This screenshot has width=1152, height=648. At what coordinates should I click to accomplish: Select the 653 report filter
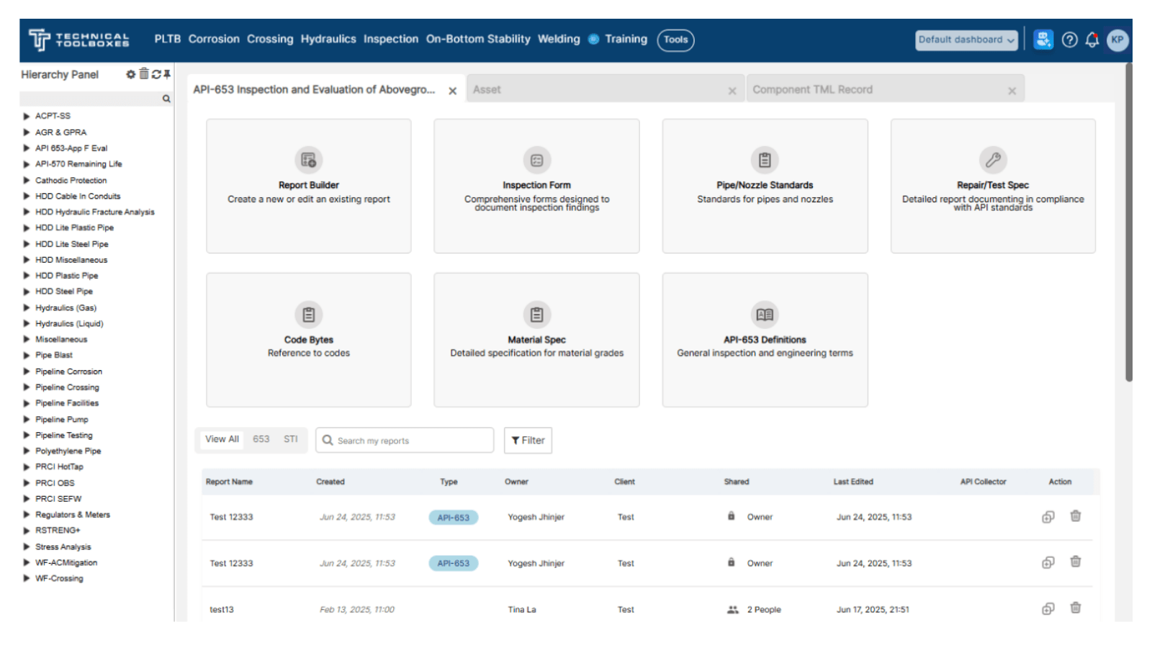tap(261, 439)
